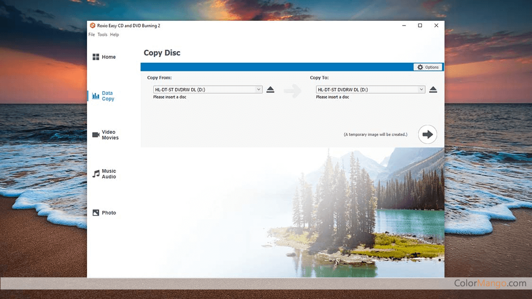This screenshot has width=532, height=299.
Task: Click the round start copy arrow button
Action: point(427,135)
